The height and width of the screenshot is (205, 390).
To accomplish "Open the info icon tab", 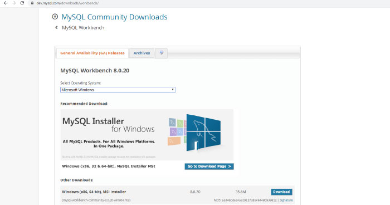I will [x=162, y=53].
